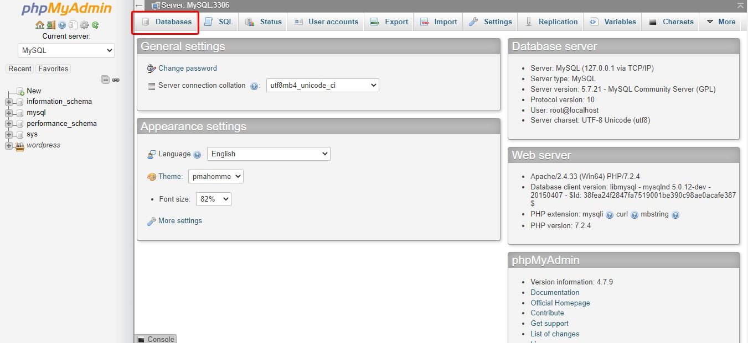Open phpMyAdmin documentation question-mark icon in sidebar
The height and width of the screenshot is (343, 748).
click(62, 25)
